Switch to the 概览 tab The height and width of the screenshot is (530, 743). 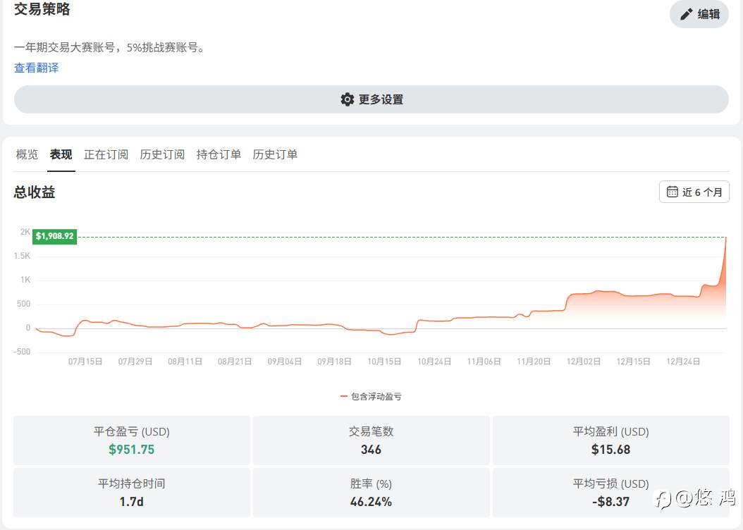27,154
